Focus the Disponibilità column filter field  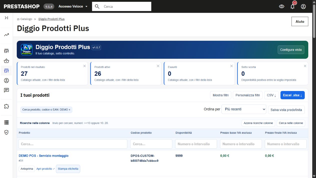pyautogui.click(x=196, y=144)
